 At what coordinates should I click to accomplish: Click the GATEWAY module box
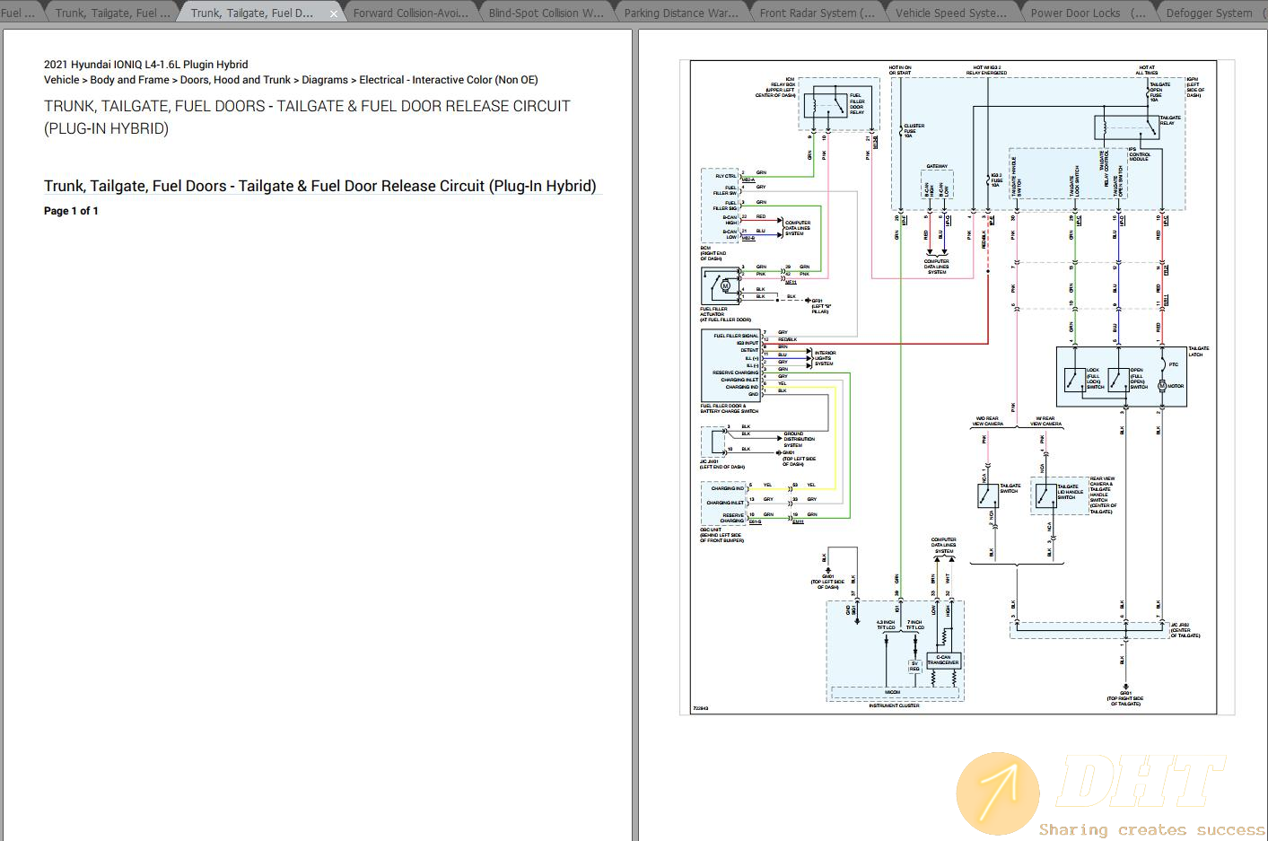[x=937, y=186]
